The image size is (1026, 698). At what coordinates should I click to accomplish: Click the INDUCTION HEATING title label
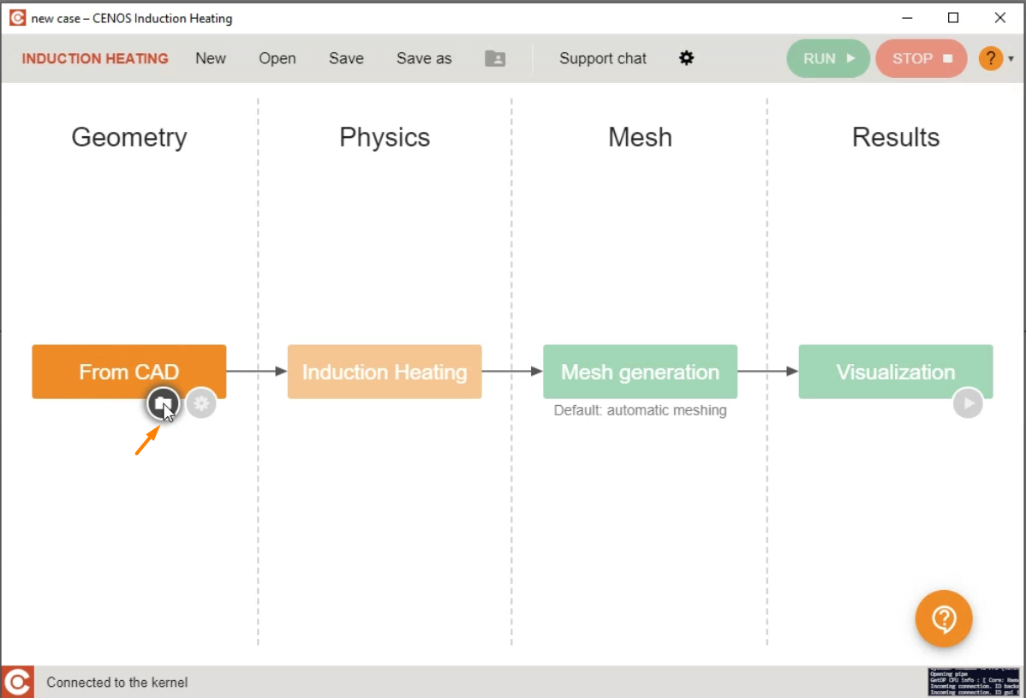(x=95, y=58)
